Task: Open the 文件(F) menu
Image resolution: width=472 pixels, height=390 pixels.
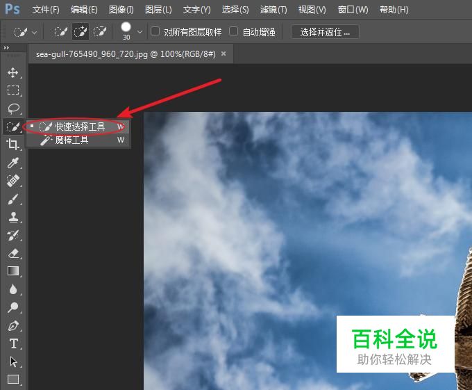Action: (x=46, y=10)
